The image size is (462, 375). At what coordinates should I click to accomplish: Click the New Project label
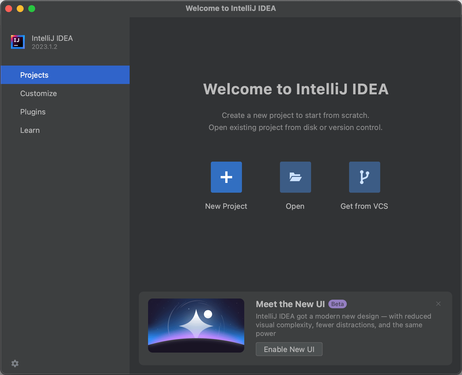point(226,206)
